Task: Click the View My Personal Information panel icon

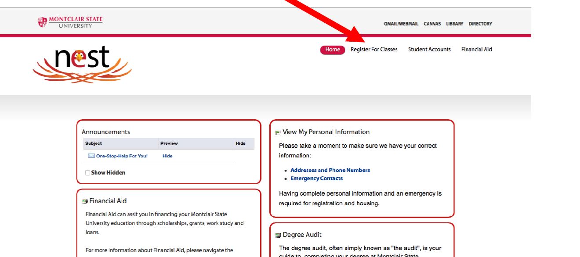Action: click(x=278, y=132)
